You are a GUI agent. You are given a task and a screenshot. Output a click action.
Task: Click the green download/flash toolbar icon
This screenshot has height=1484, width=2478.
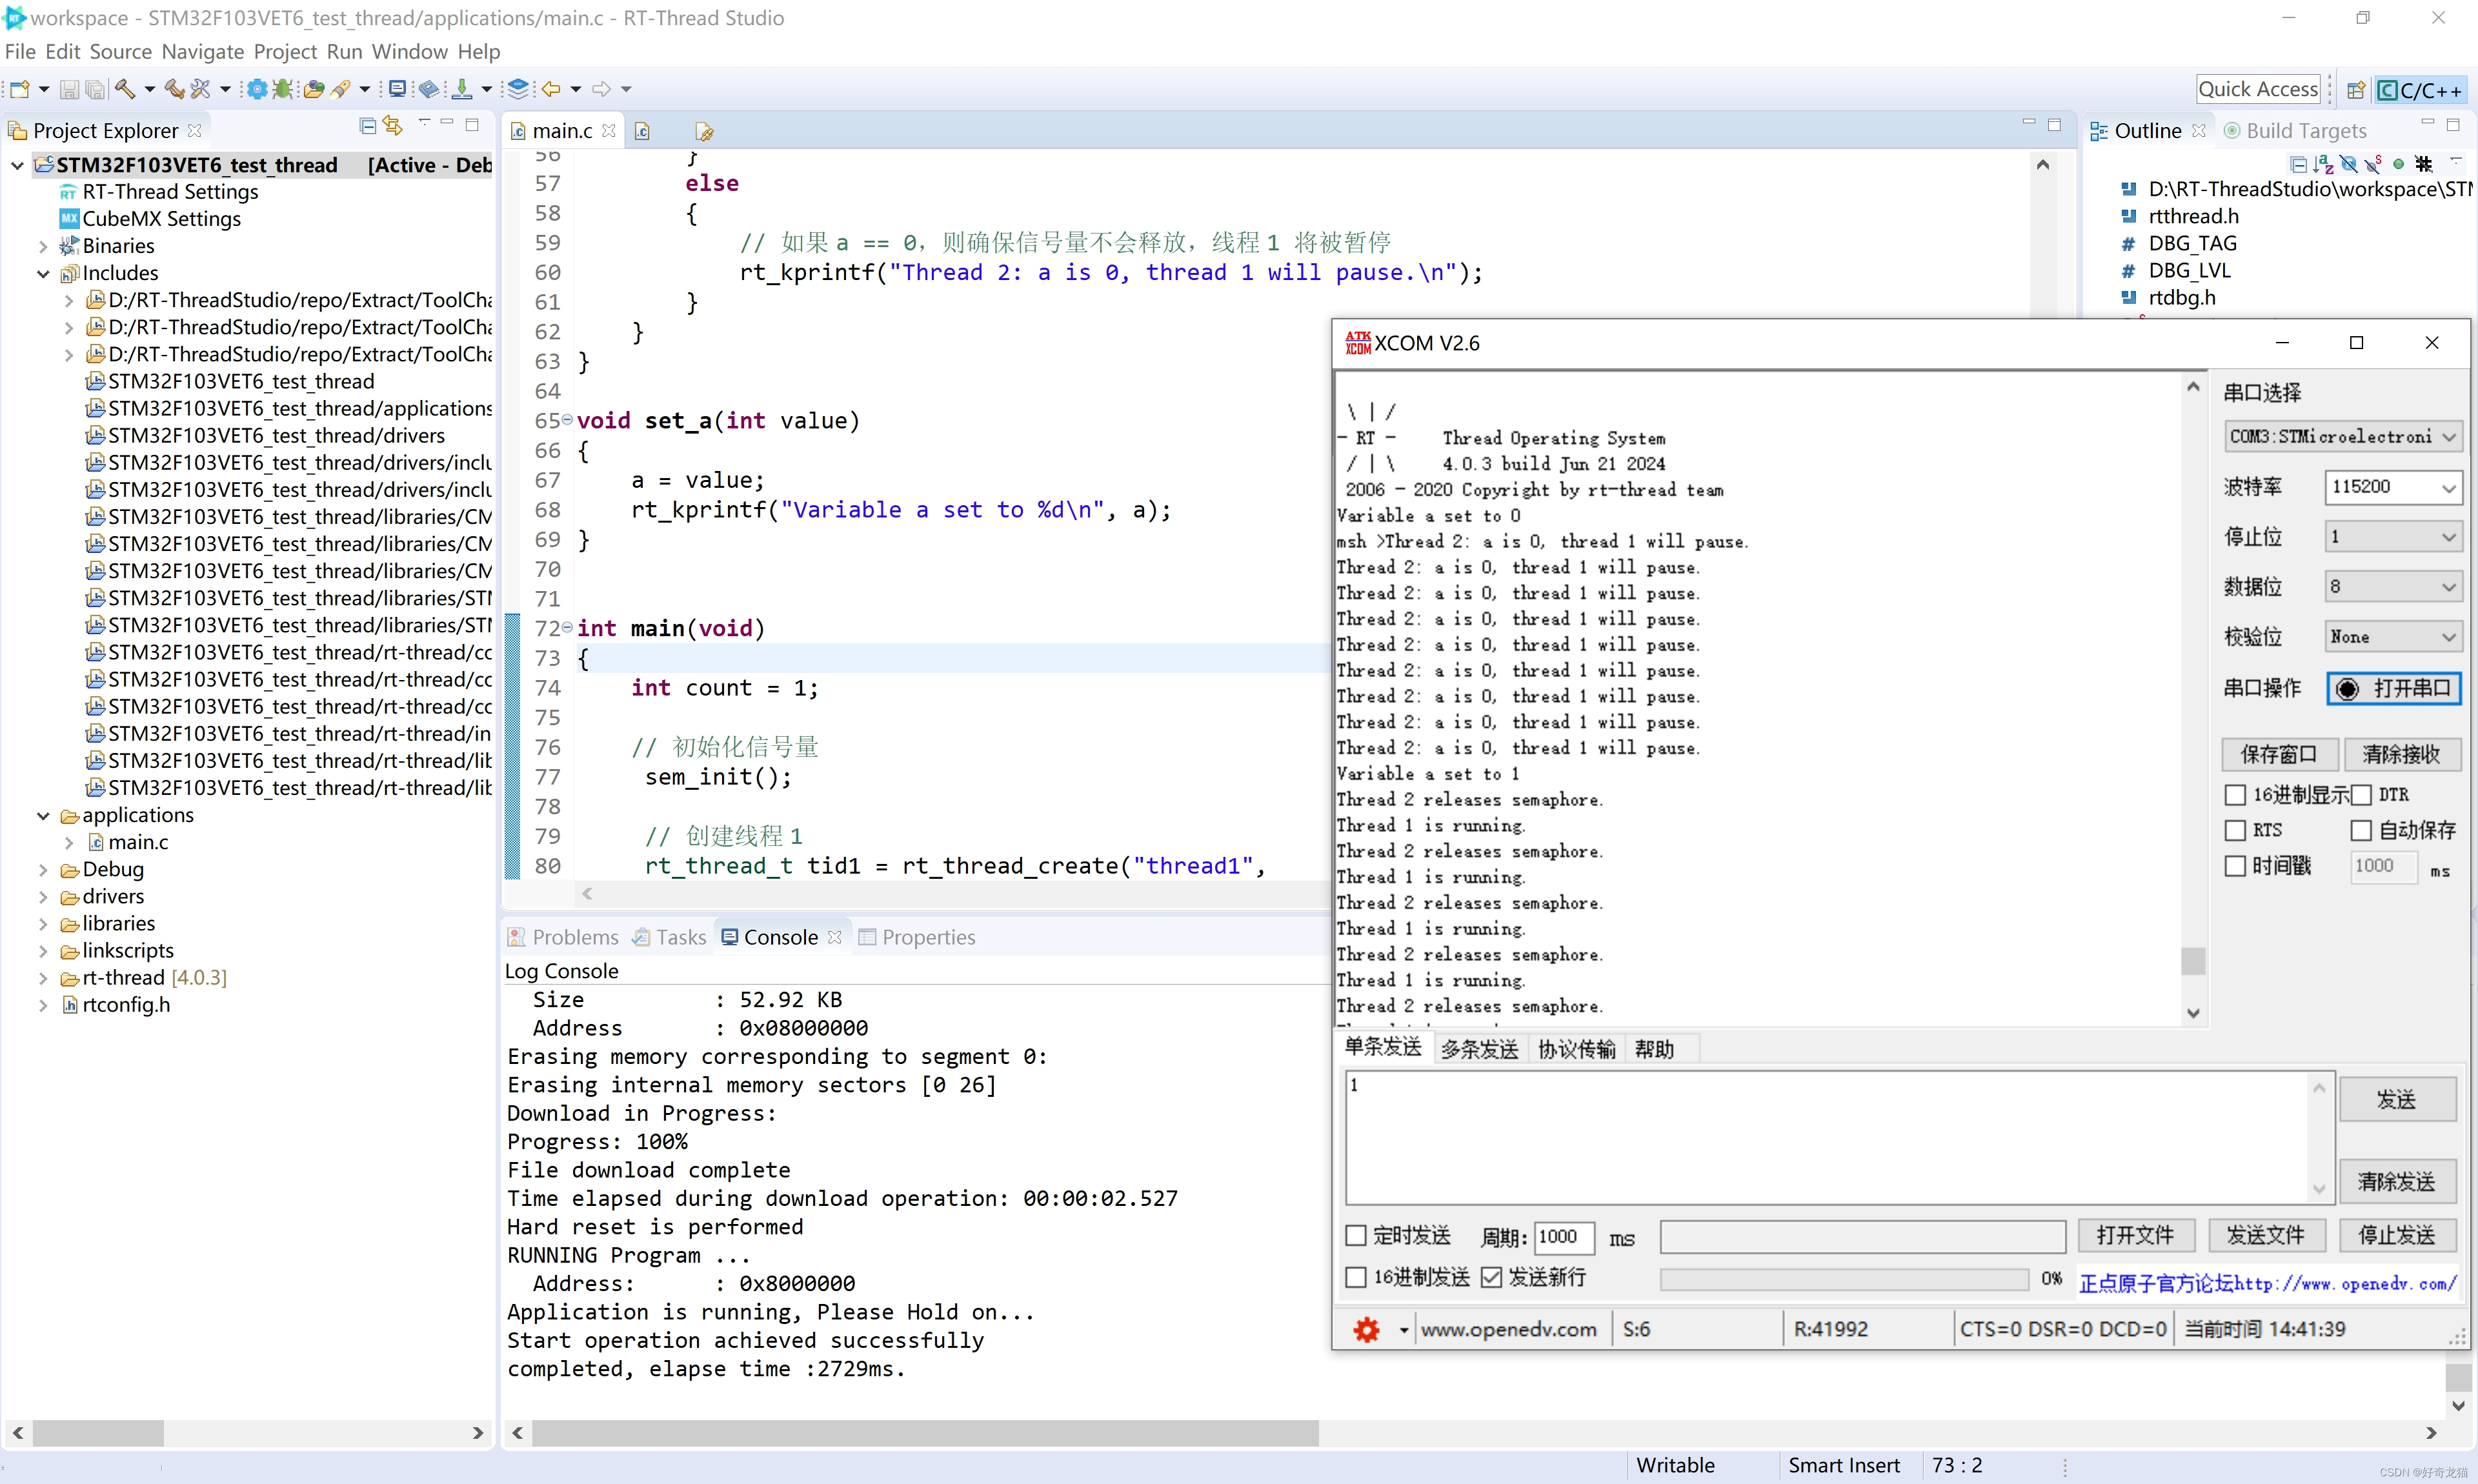[x=462, y=89]
